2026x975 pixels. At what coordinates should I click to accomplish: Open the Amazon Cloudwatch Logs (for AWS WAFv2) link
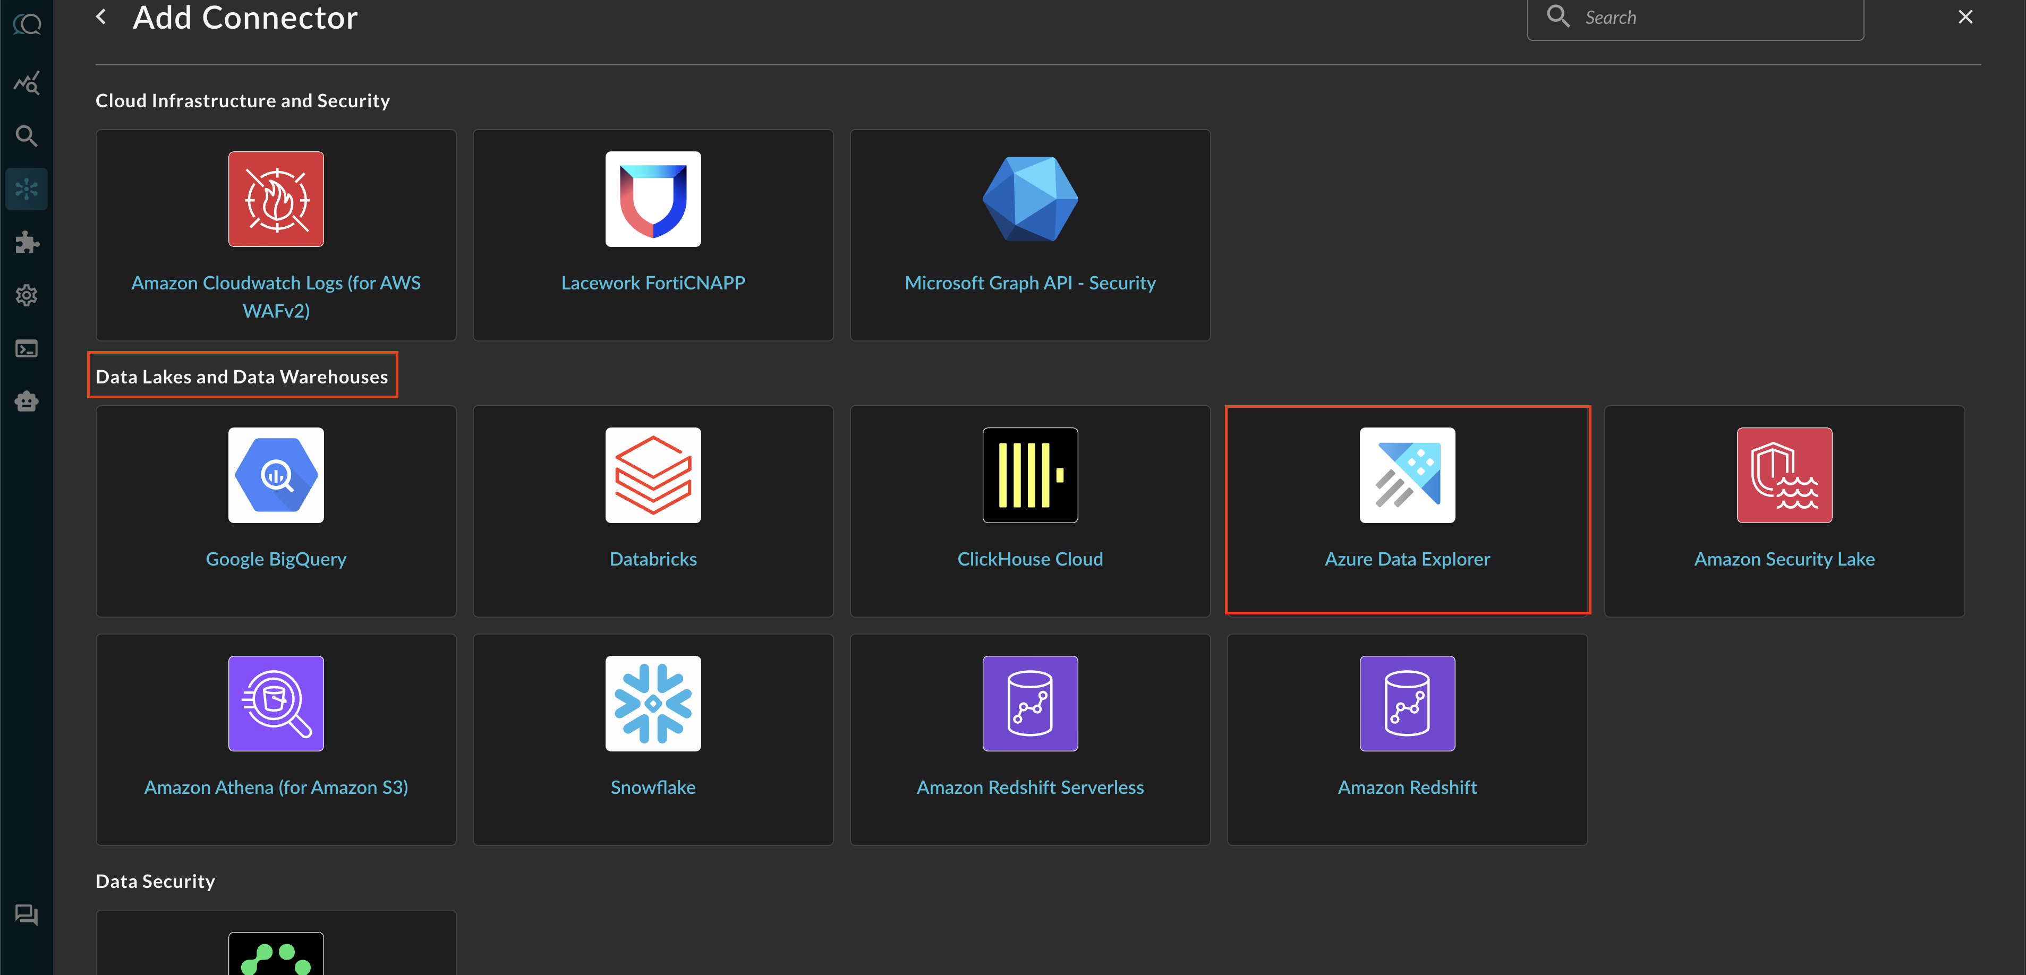[276, 296]
